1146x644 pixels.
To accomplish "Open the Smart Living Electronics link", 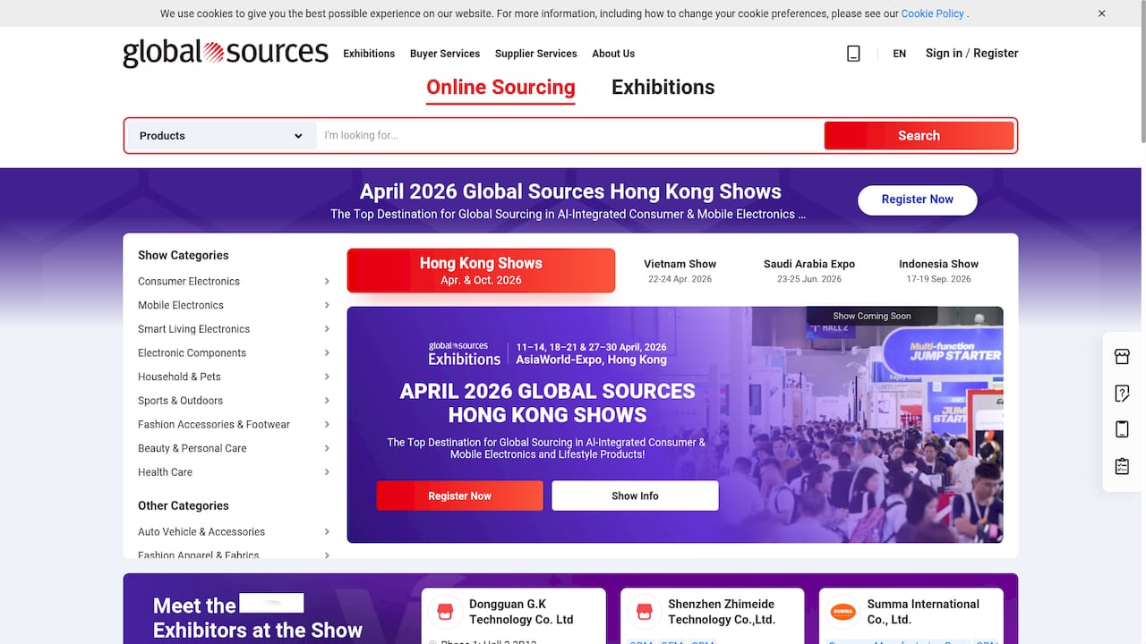I will click(193, 329).
